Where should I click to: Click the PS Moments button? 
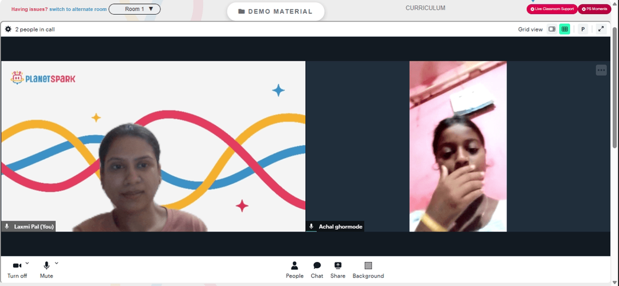[x=594, y=9]
